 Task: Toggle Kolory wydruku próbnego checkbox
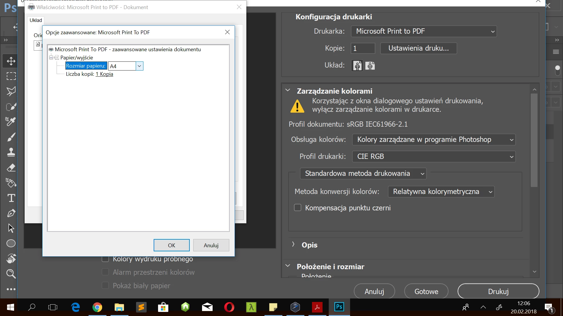click(x=105, y=259)
